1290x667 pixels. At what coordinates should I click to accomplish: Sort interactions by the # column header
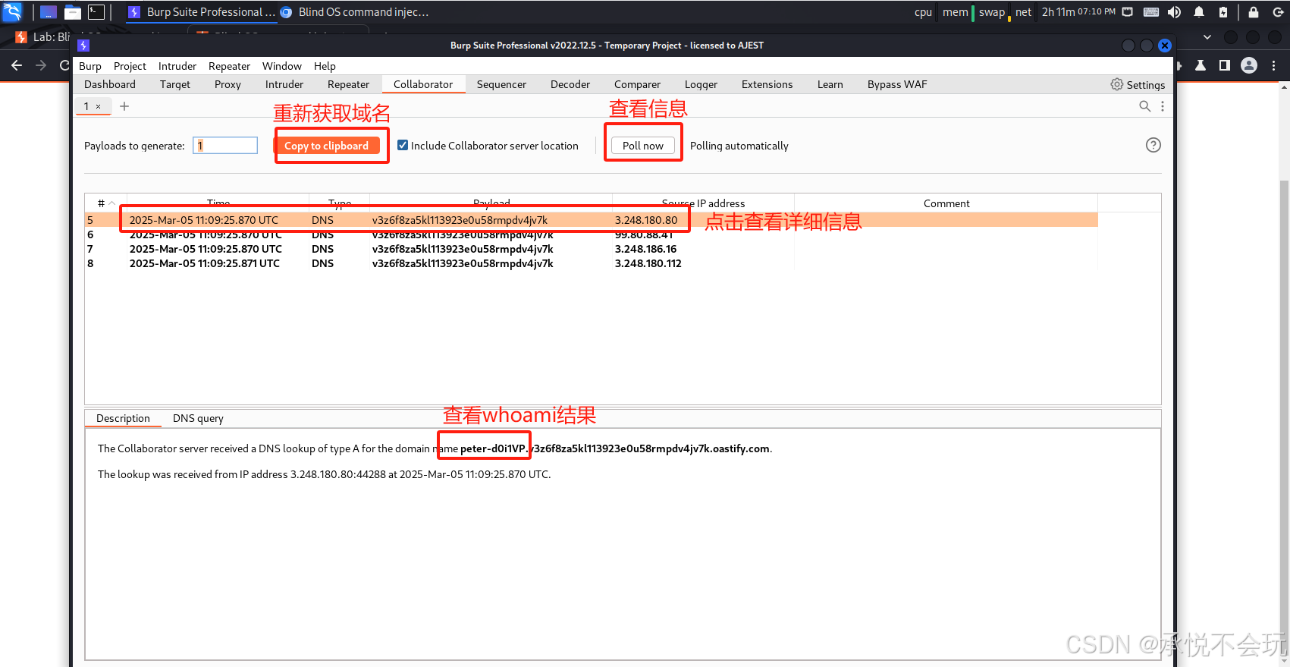[x=105, y=203]
